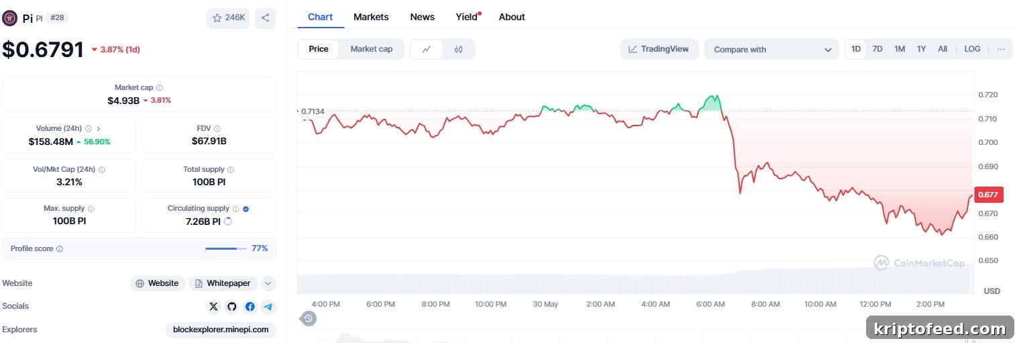Image resolution: width=1015 pixels, height=343 pixels.
Task: Select Price chart toggle
Action: [319, 49]
